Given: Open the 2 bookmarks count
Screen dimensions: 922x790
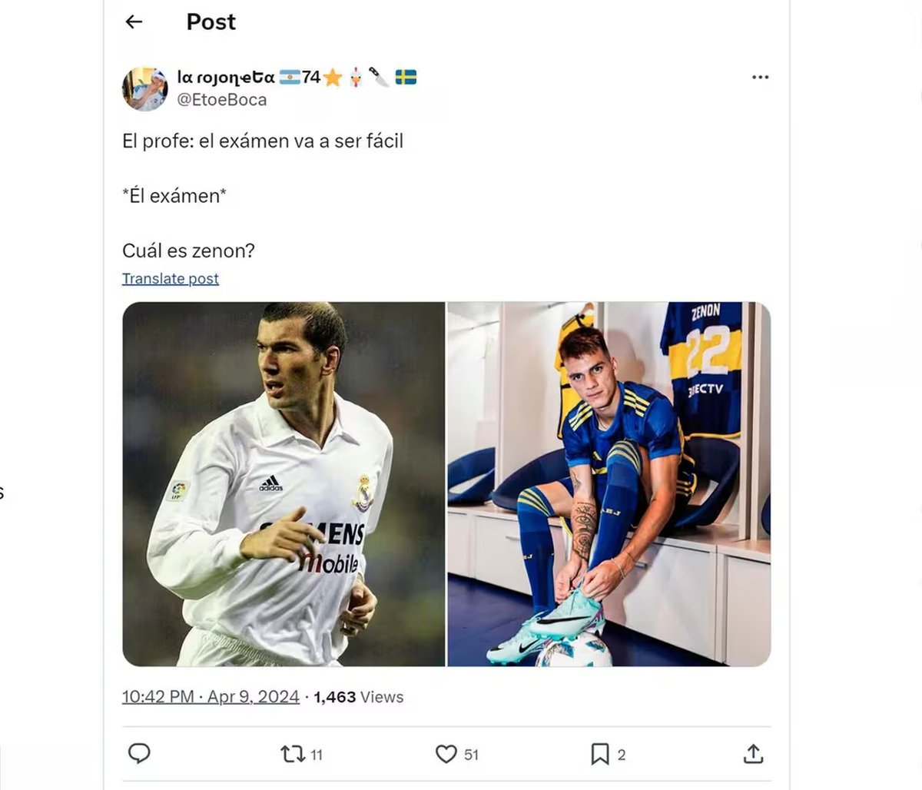Looking at the screenshot, I should click(623, 754).
